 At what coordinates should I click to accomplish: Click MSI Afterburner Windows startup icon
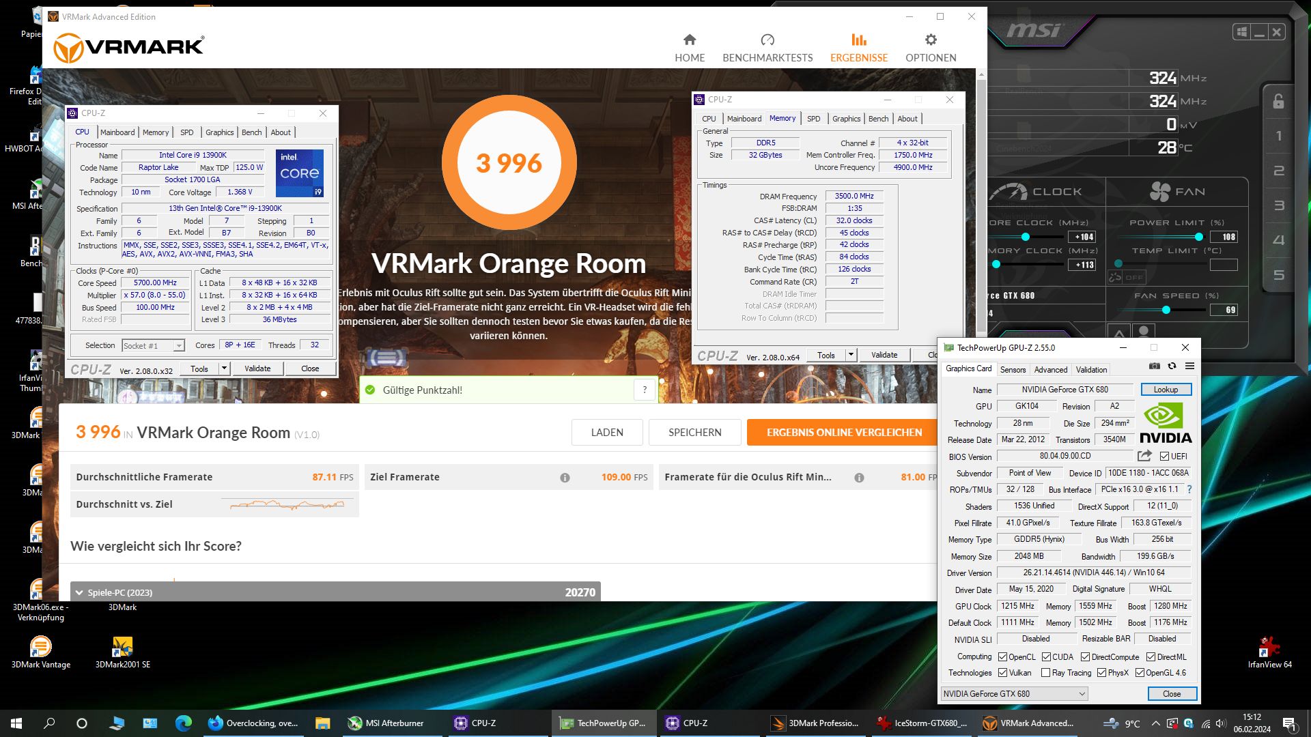pos(1242,32)
